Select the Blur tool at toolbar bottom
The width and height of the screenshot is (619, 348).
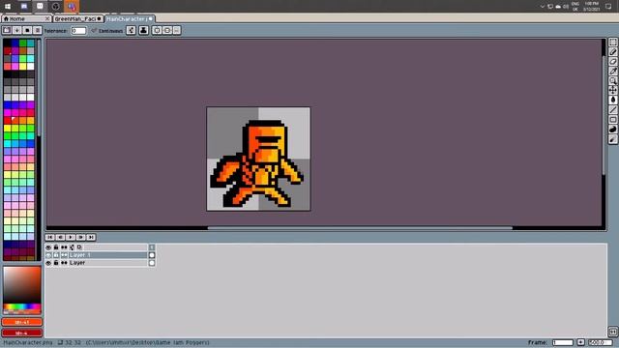pos(612,139)
